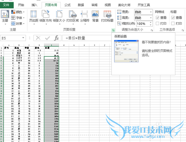The height and width of the screenshot is (142, 186).
Task: Open the 美化大师 ribbon tab
Action: pos(124,5)
